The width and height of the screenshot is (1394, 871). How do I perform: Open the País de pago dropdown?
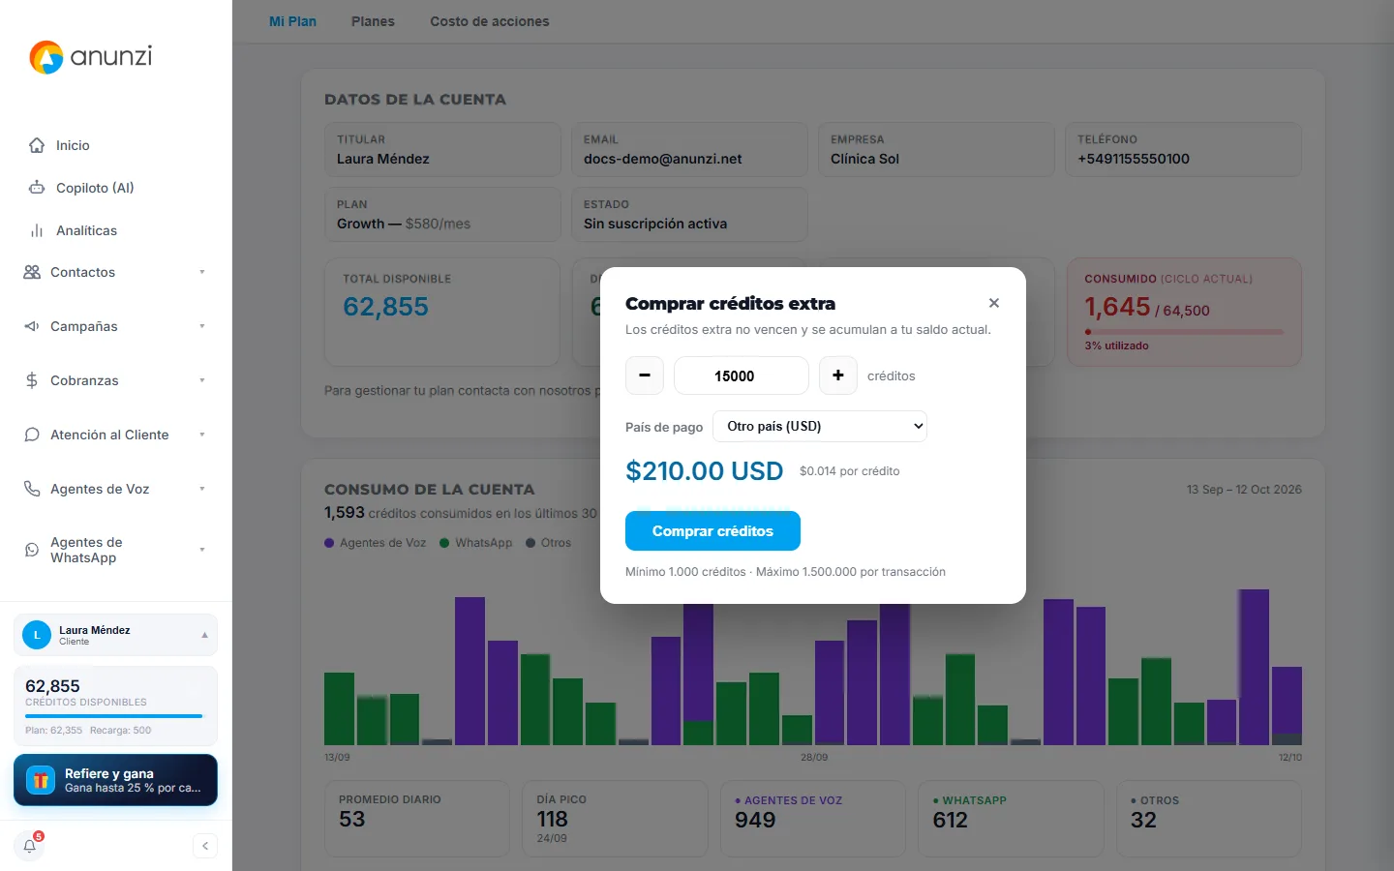(x=820, y=426)
